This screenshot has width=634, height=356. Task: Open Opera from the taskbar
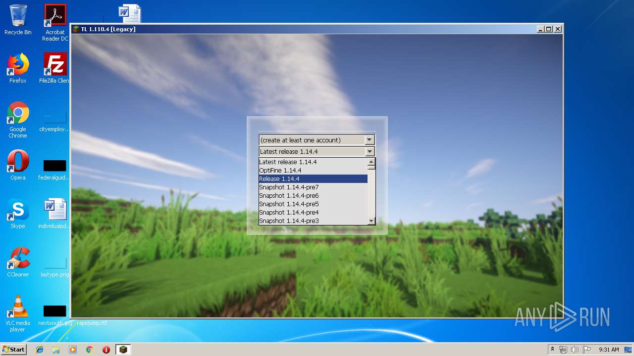[106, 350]
